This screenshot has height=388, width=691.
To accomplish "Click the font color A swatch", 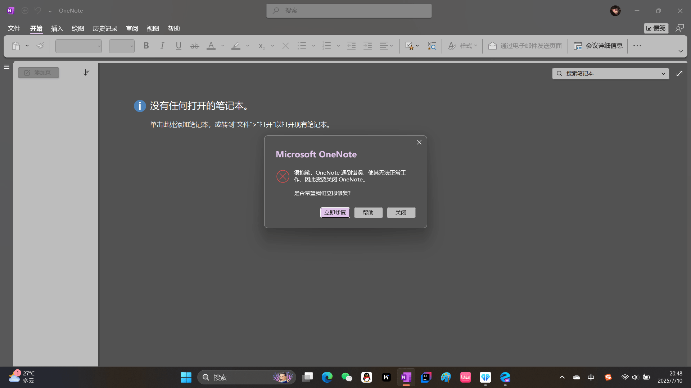I will tap(211, 46).
